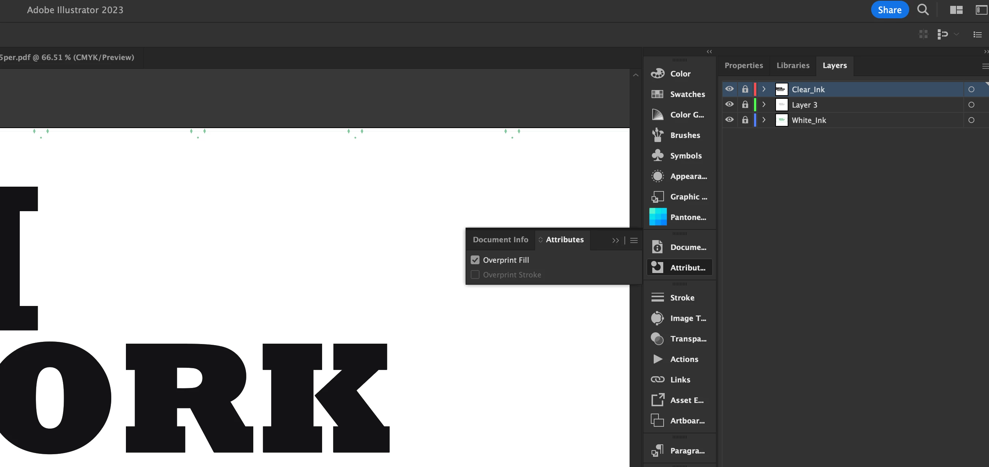Click the search magnifier icon
The image size is (989, 467).
pos(923,10)
